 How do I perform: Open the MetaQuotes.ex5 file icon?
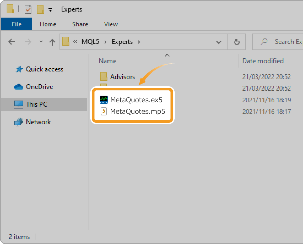[104, 100]
